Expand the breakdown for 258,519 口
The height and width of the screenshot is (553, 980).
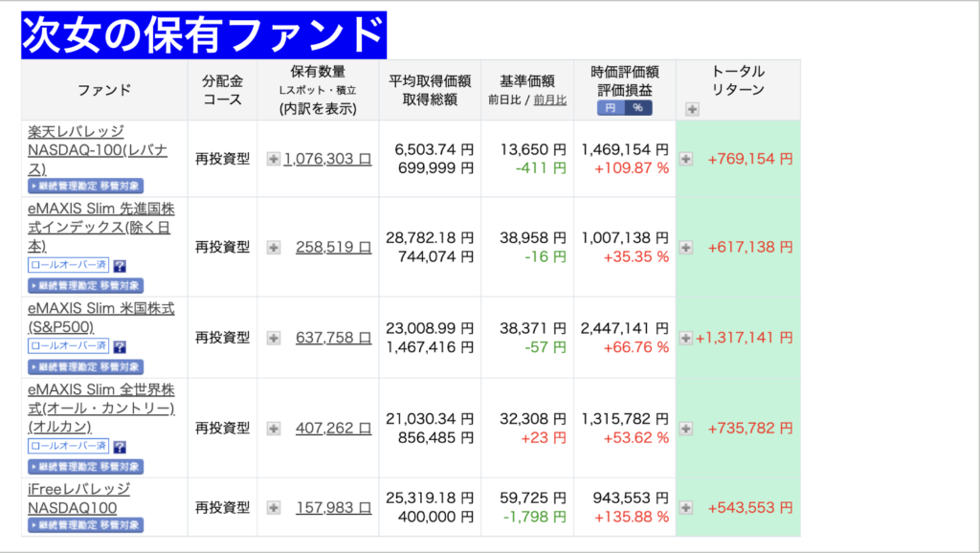pos(274,247)
